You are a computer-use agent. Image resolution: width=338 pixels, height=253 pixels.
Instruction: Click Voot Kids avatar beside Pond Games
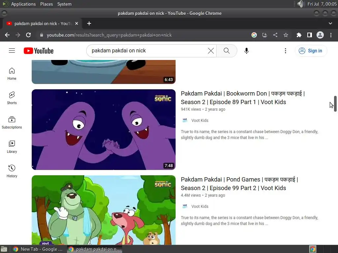tap(185, 207)
